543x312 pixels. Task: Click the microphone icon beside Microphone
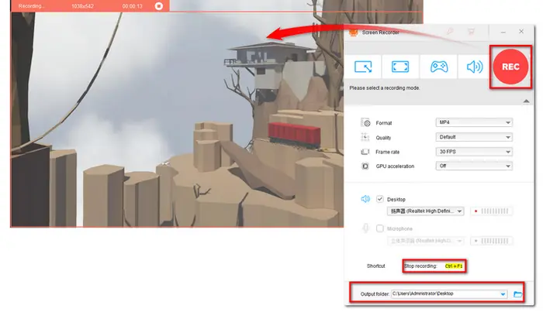point(365,228)
